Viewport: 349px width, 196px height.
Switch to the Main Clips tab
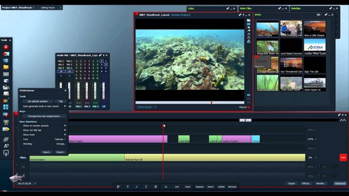tap(246, 9)
